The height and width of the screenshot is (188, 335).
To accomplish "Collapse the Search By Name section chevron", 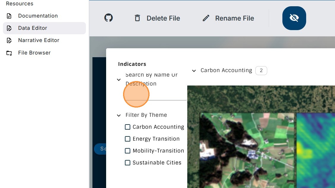I will [119, 80].
